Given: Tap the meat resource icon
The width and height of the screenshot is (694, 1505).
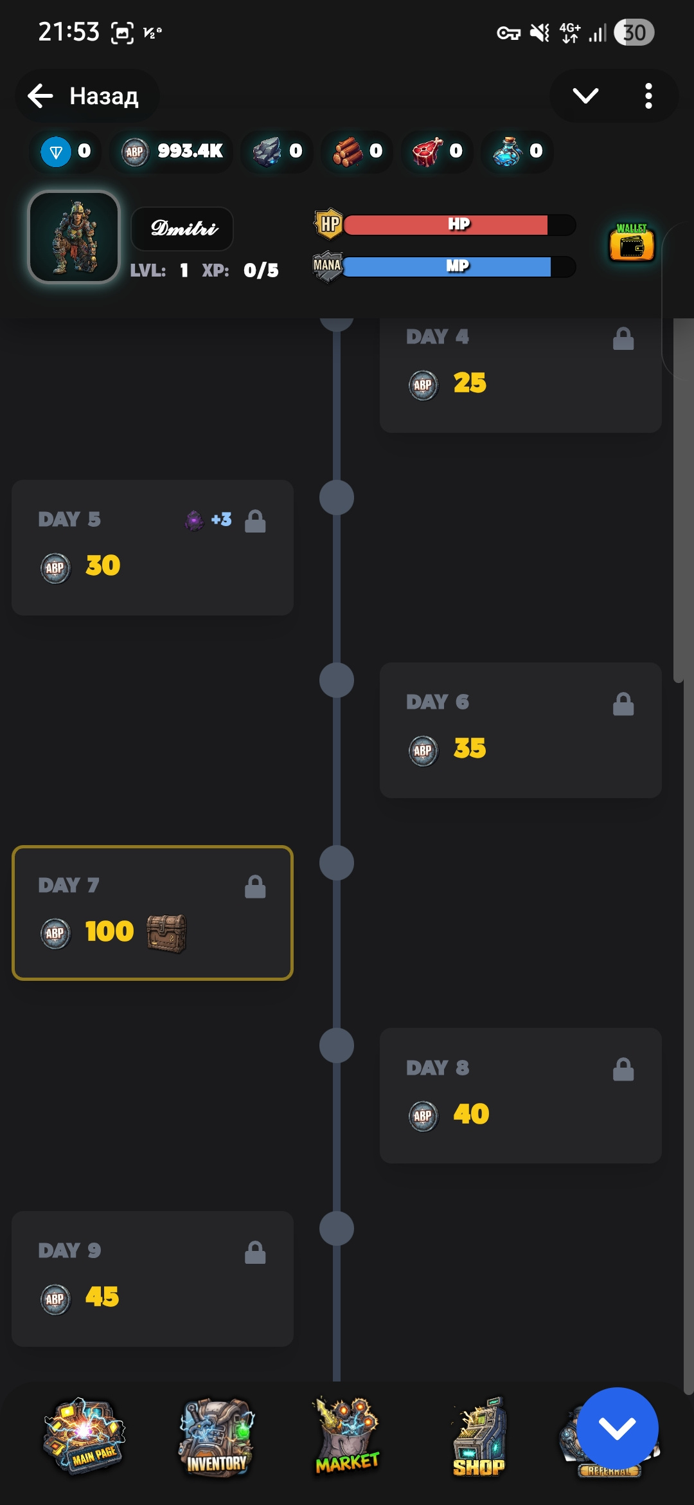Looking at the screenshot, I should 428,152.
